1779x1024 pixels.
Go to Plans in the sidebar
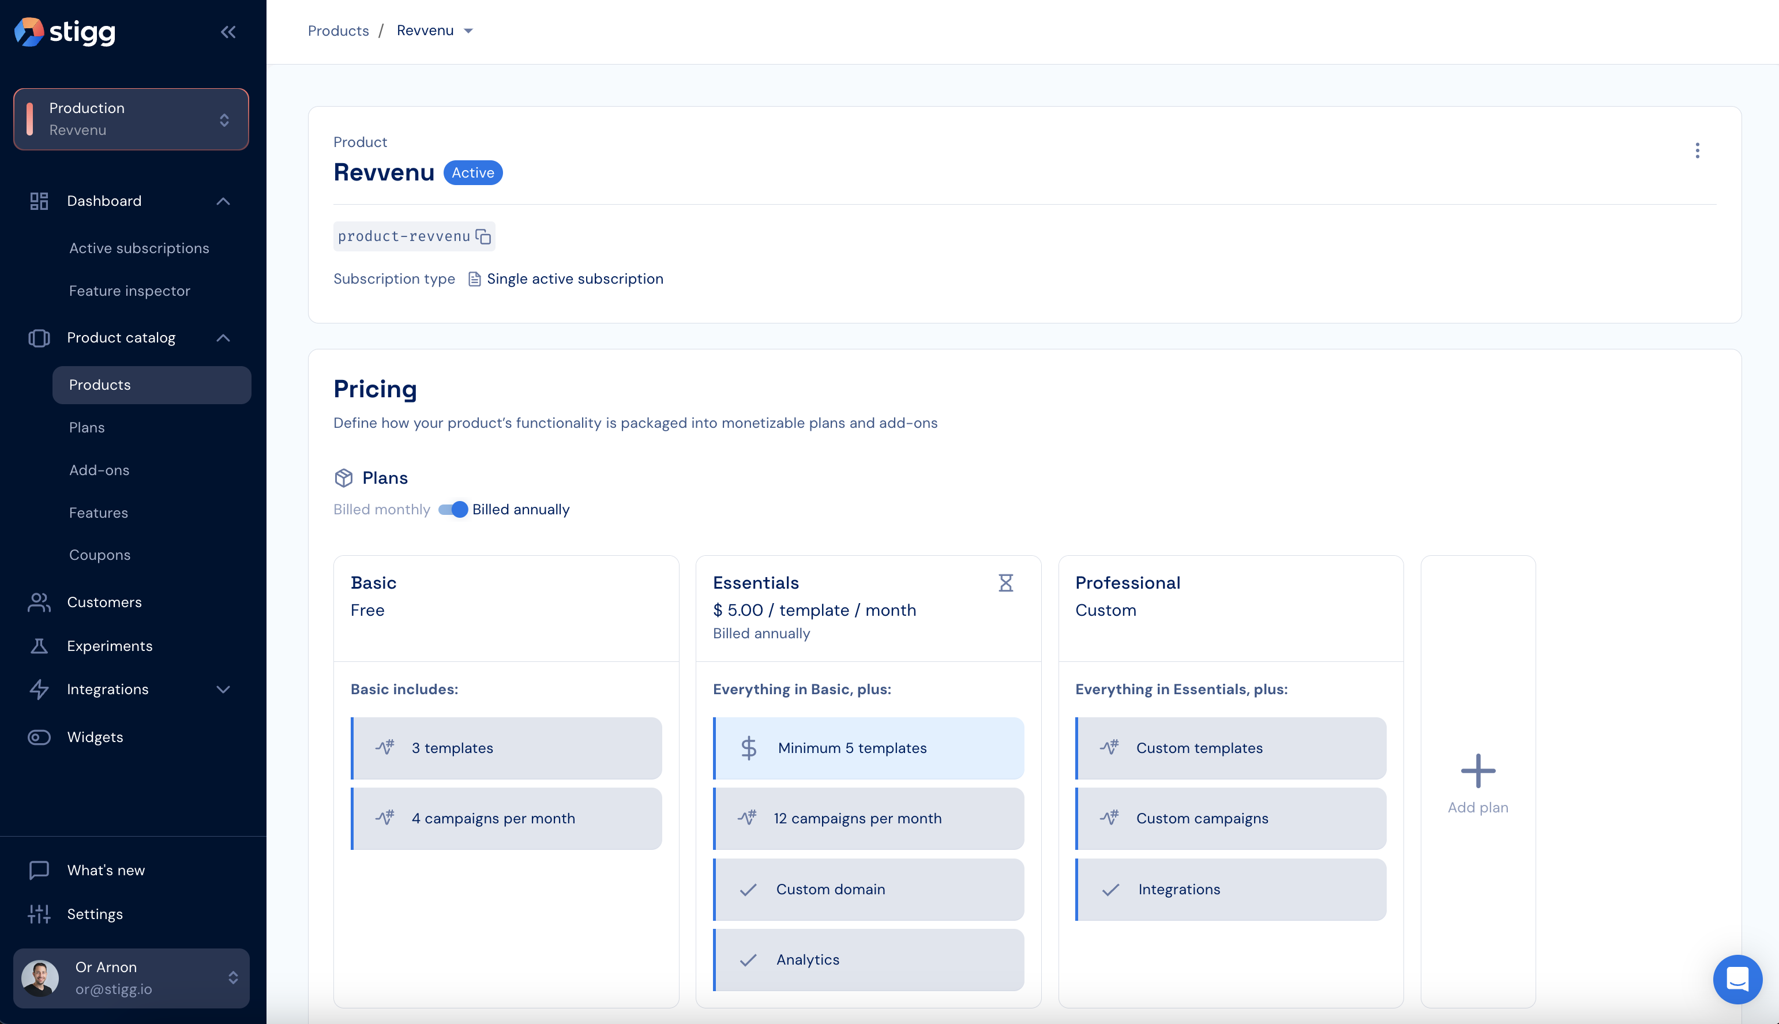coord(87,428)
